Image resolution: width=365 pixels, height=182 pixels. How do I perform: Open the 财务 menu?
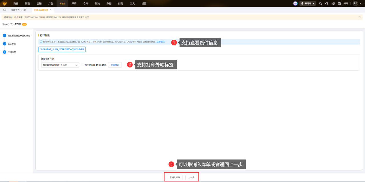click(121, 3)
